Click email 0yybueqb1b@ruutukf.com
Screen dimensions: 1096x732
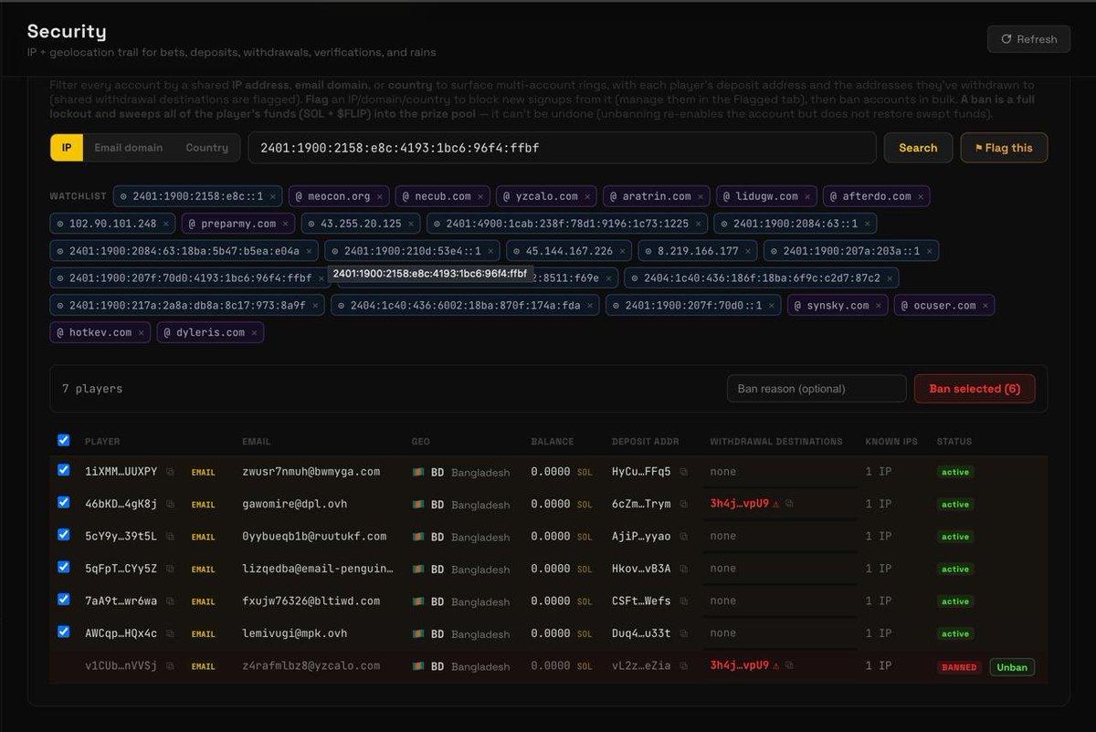[x=314, y=537]
